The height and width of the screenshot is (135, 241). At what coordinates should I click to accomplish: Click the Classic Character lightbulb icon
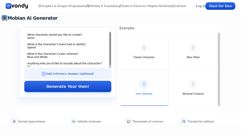144,48
